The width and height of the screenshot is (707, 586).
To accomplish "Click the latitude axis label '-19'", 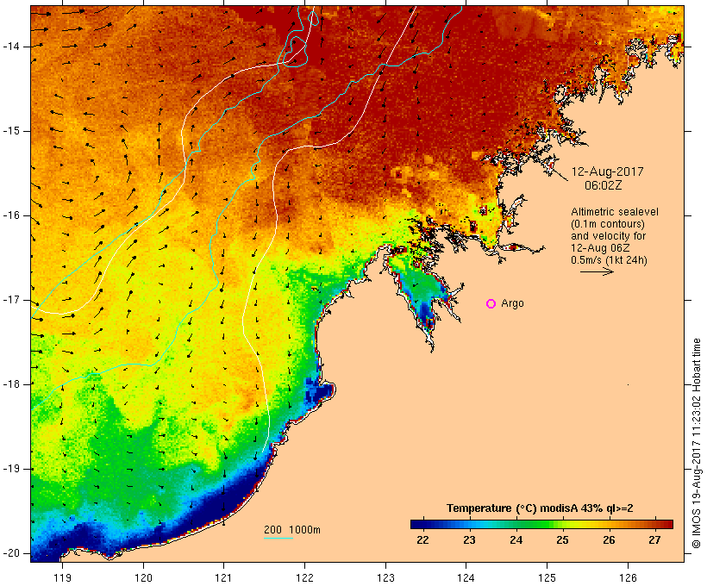I will pyautogui.click(x=11, y=470).
